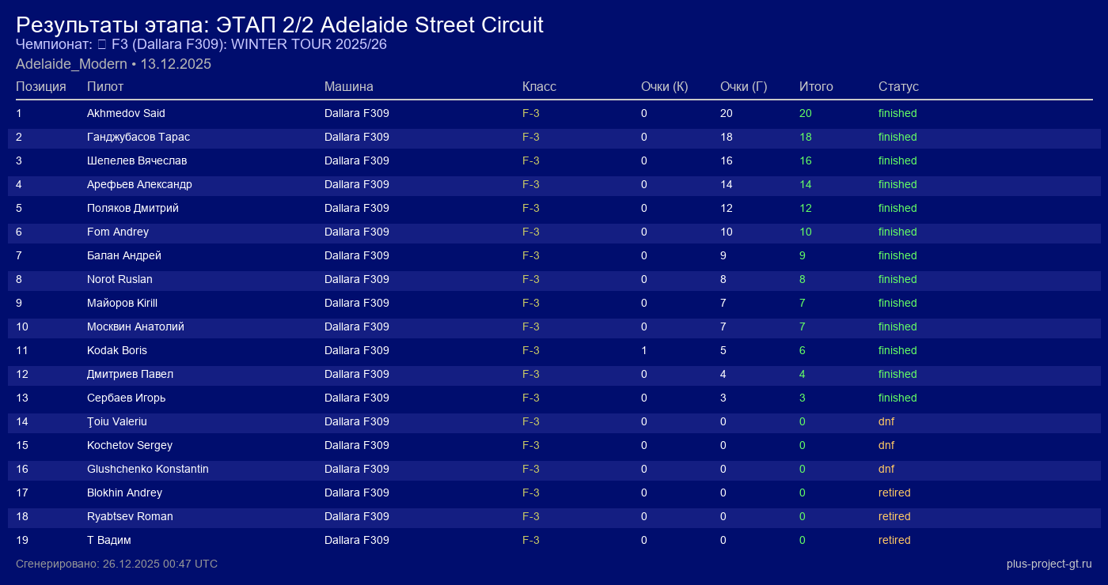Screen dimensions: 1108x585
Task: Click the Очки (Г) column header
Action: click(743, 87)
